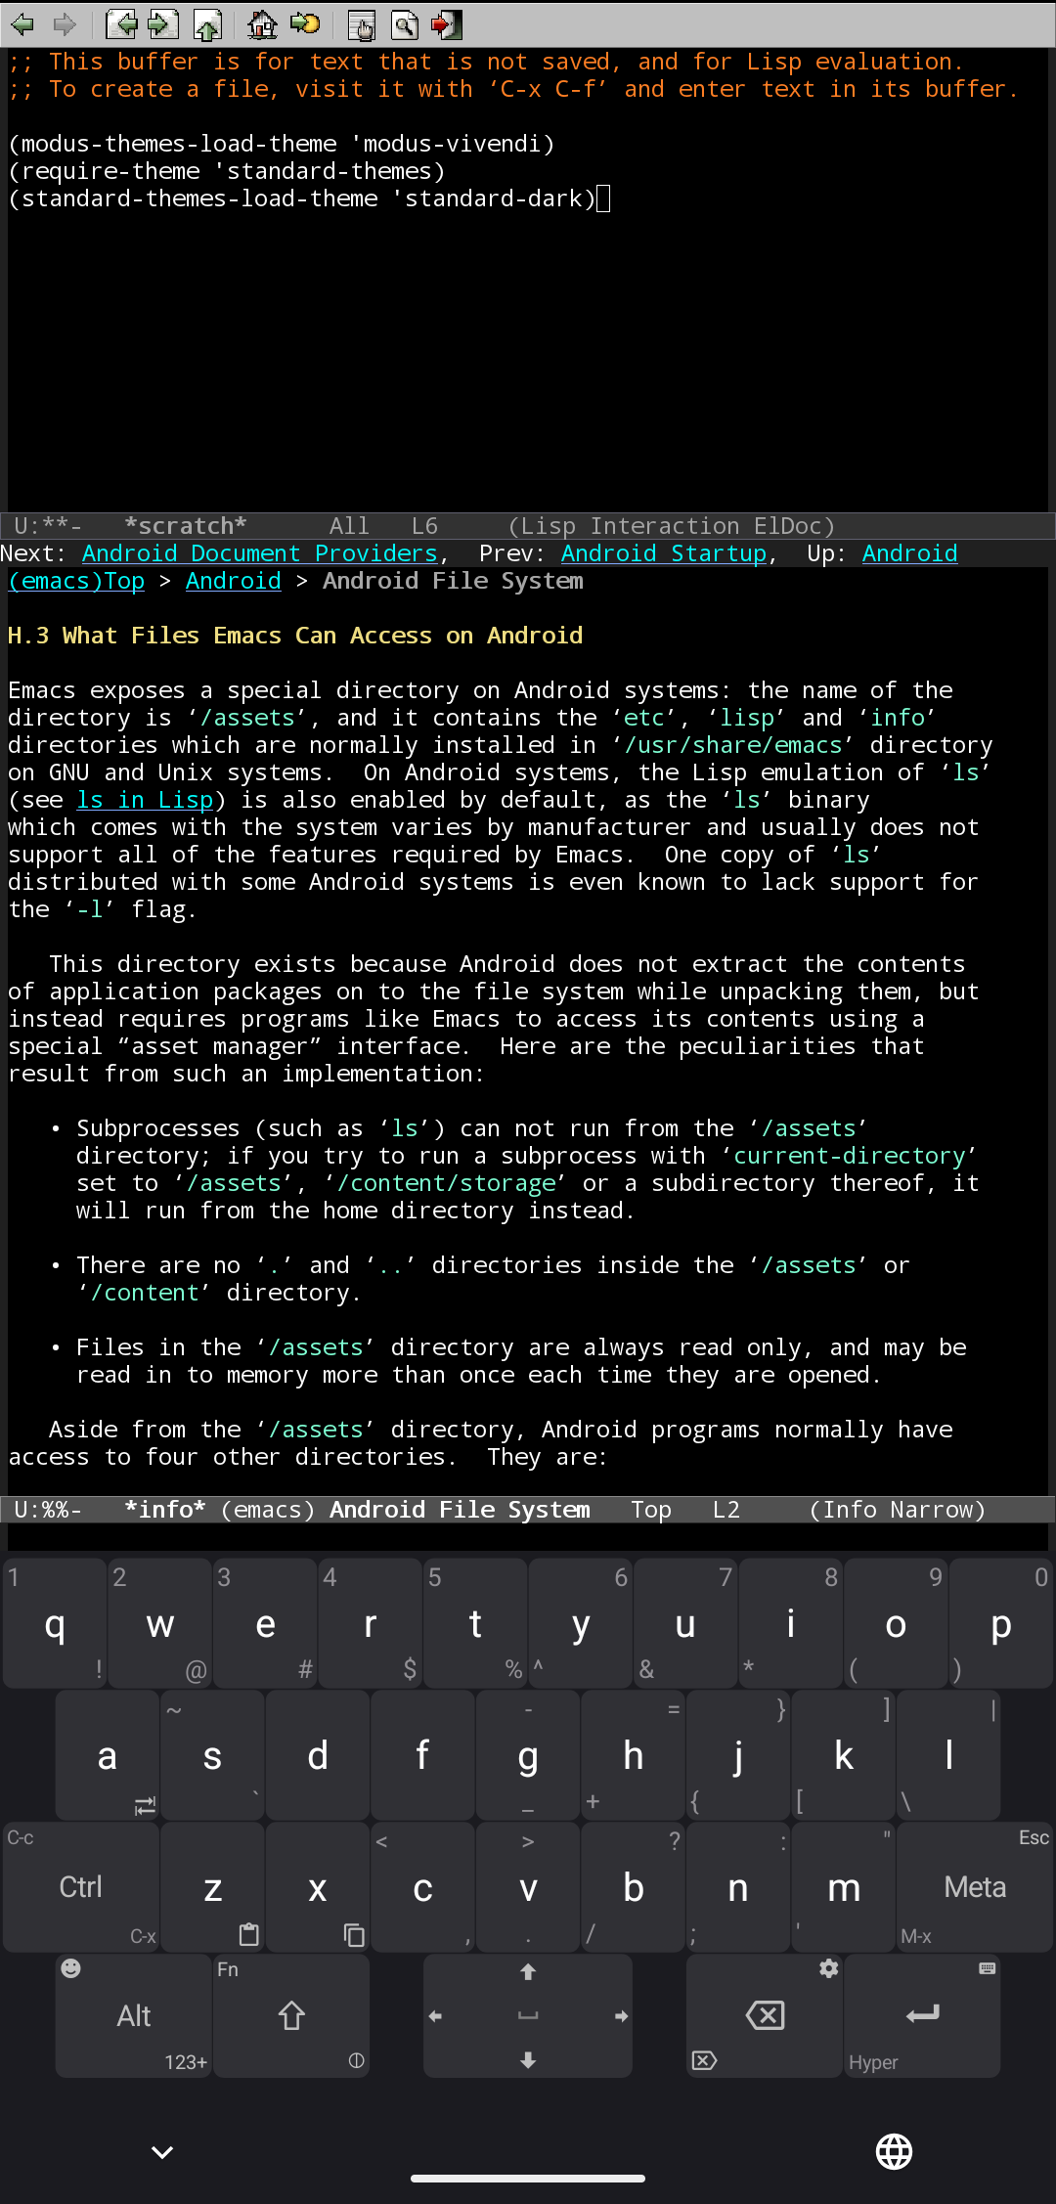The height and width of the screenshot is (2204, 1056).
Task: Tap the q key
Action: 55,1624
